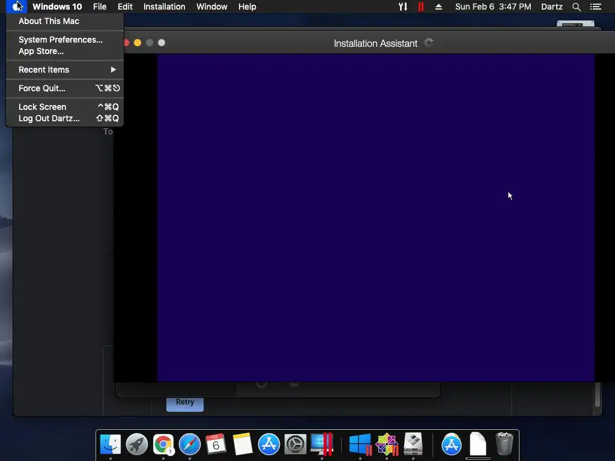Open the Windows 10 application menu
This screenshot has width=615, height=461.
pos(57,7)
